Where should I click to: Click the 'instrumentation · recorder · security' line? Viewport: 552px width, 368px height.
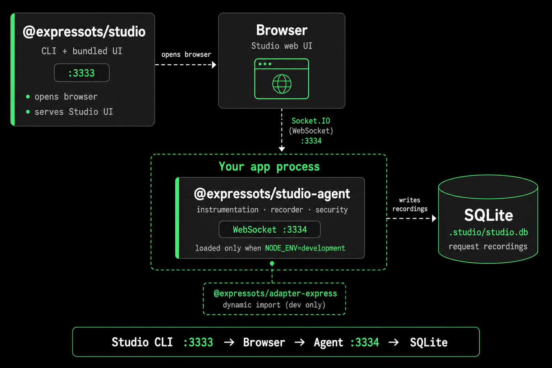coord(272,210)
